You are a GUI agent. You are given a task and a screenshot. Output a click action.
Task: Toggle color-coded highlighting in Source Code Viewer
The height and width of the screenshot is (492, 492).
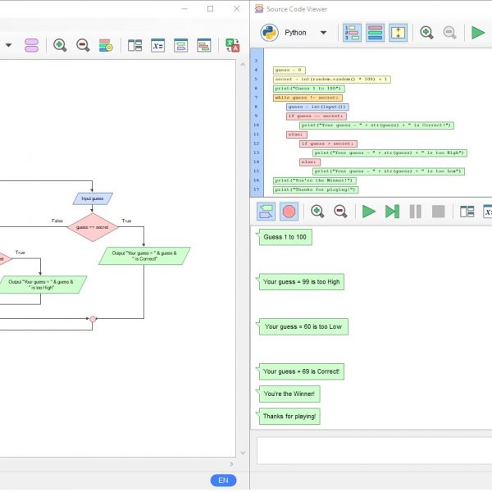[375, 33]
